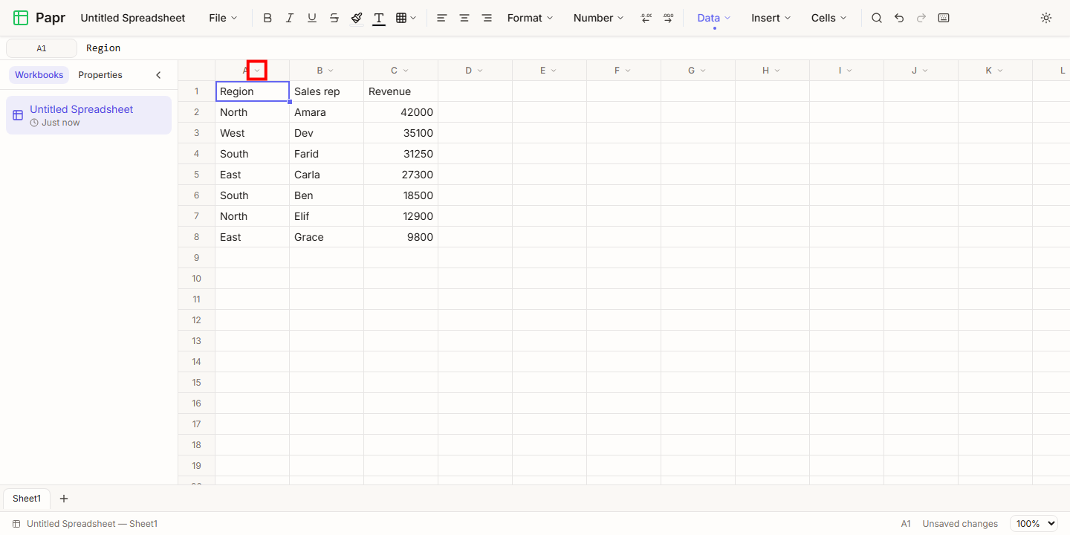
Task: Select the Sheet1 tab
Action: (27, 499)
